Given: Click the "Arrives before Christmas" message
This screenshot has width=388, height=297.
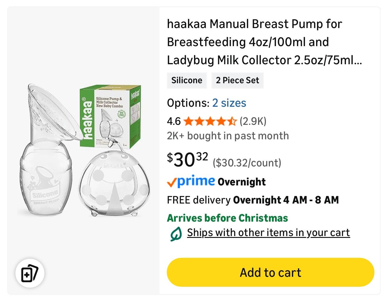Looking at the screenshot, I should point(227,218).
